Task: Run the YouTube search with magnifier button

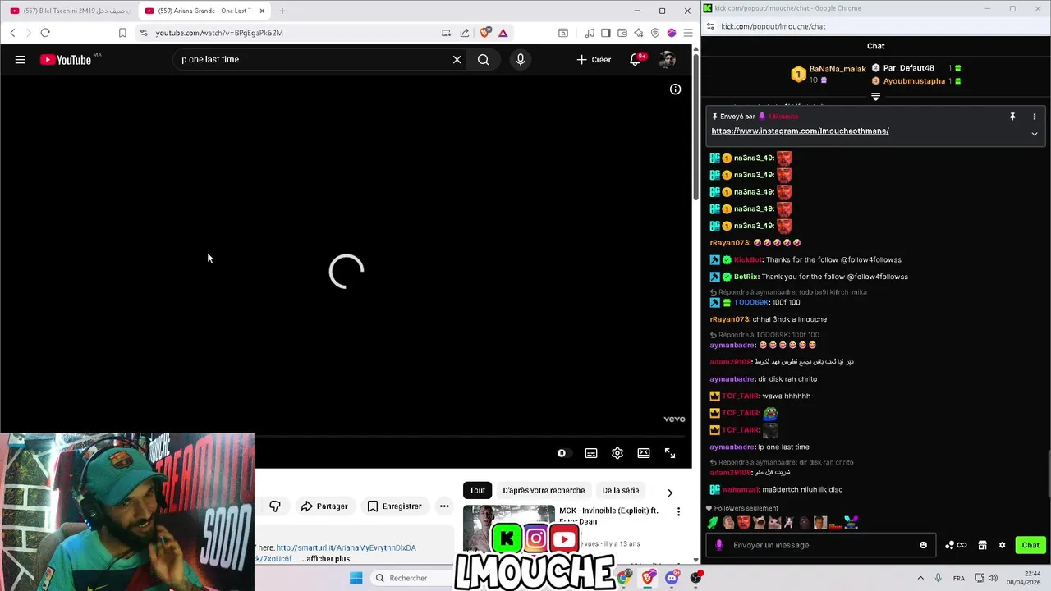Action: pyautogui.click(x=483, y=59)
